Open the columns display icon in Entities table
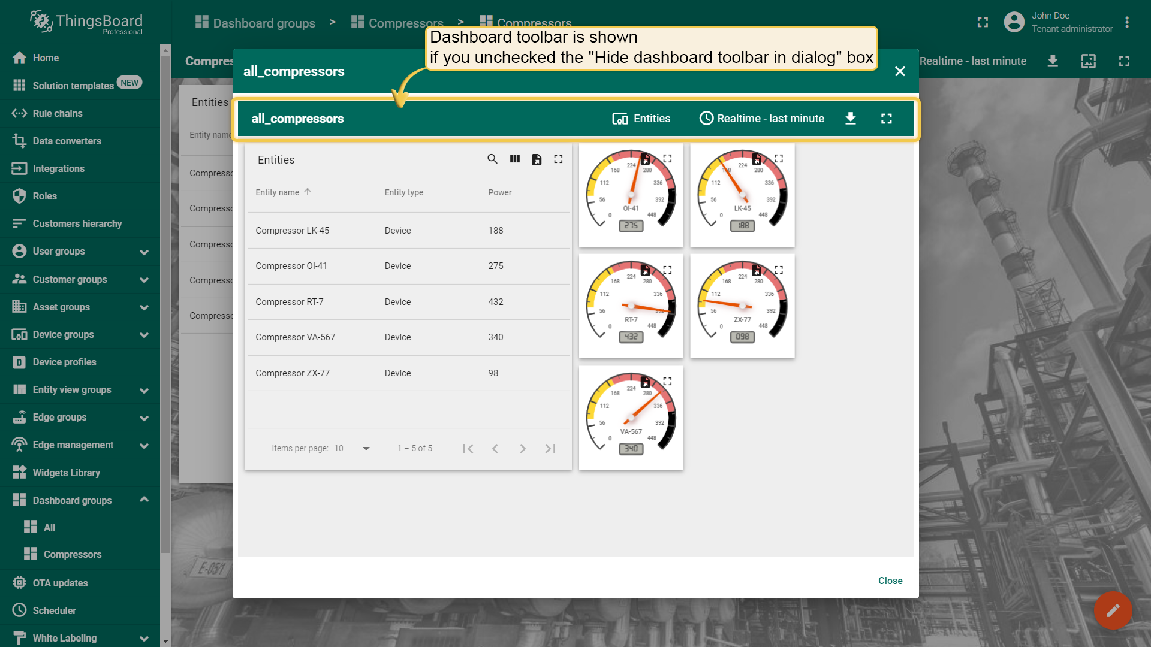 coord(515,159)
